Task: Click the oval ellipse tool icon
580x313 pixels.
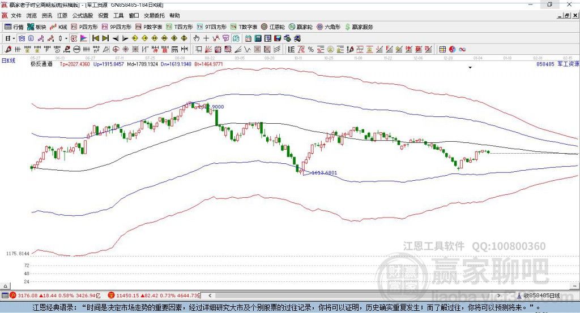Action: (x=76, y=50)
